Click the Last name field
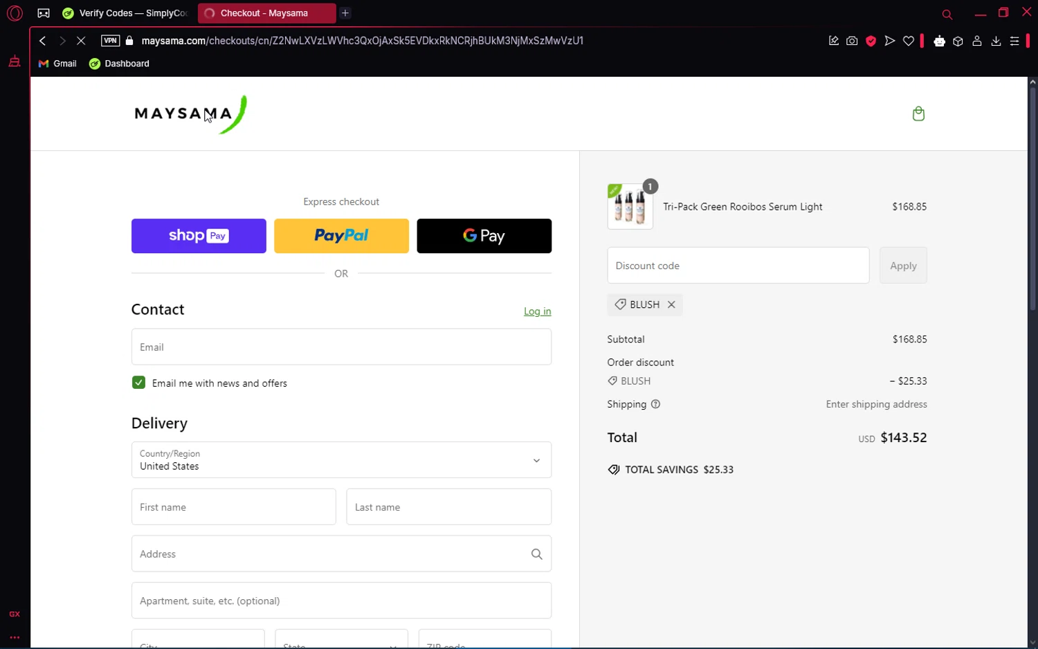The width and height of the screenshot is (1038, 649). click(449, 507)
